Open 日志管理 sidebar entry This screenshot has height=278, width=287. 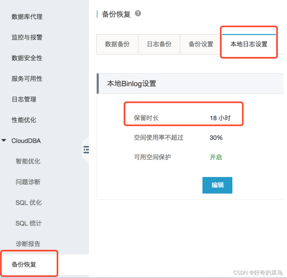[x=24, y=99]
